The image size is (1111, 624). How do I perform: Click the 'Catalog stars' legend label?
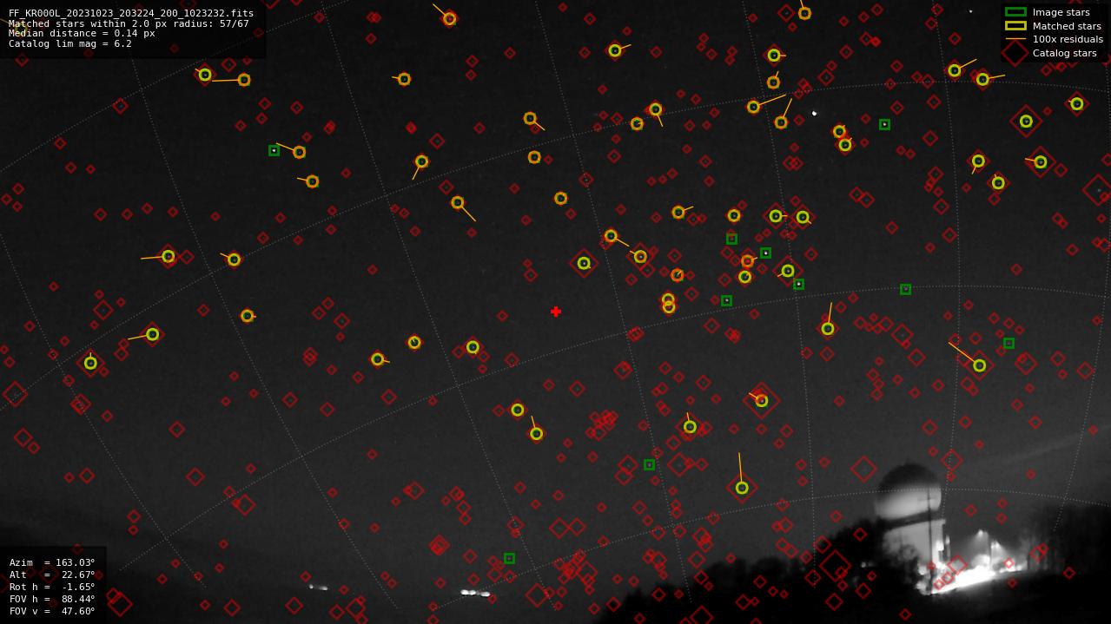pos(1064,53)
